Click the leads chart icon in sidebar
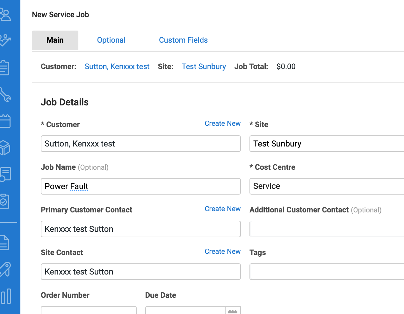The height and width of the screenshot is (314, 404). point(6,40)
